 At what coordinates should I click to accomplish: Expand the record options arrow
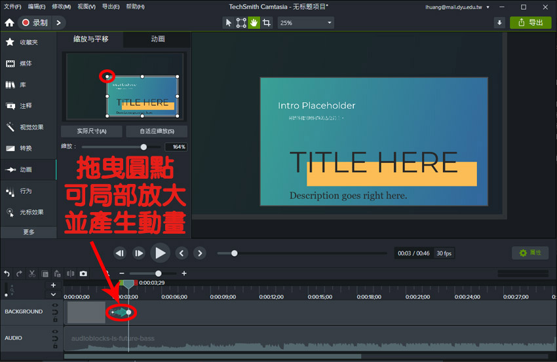(58, 23)
